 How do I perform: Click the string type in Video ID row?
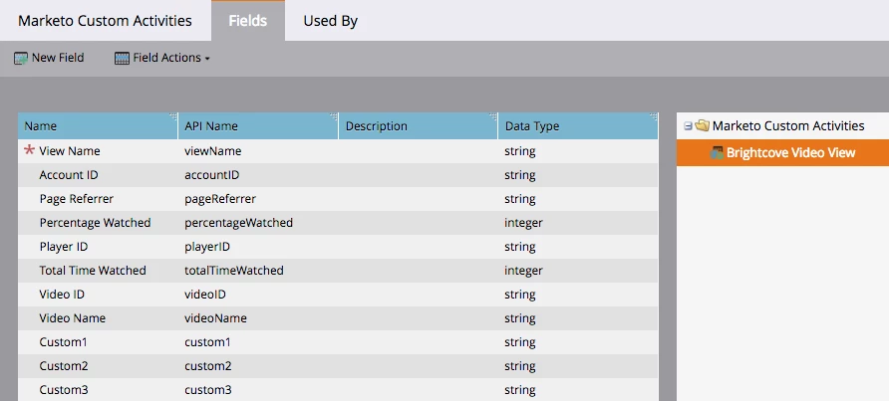[520, 294]
